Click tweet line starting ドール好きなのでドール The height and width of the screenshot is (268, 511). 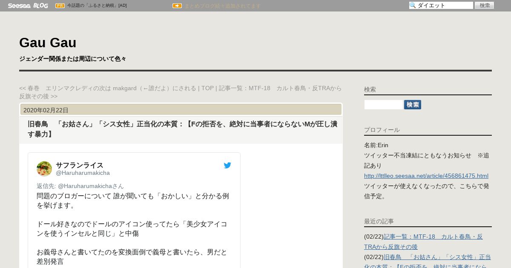[132, 229]
